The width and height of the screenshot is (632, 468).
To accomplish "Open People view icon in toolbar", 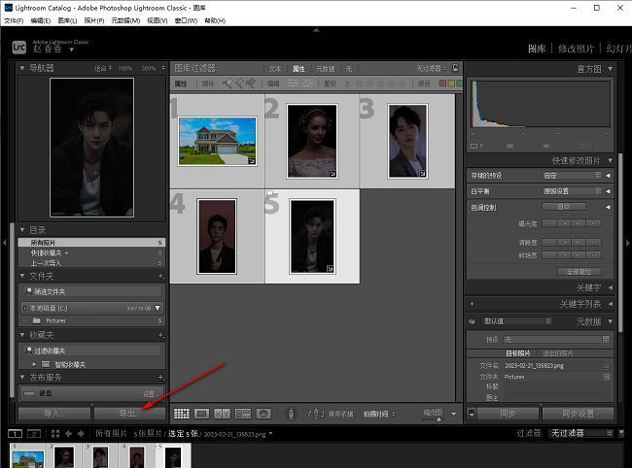I will tap(263, 414).
